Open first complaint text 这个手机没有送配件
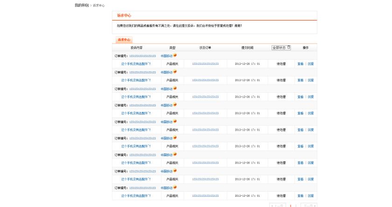Screen dimensions: 392x207 tap(136, 64)
